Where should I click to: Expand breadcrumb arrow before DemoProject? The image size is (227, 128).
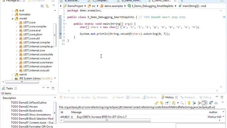(x=61, y=6)
